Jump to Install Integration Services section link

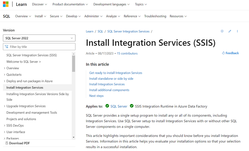[x=107, y=84]
